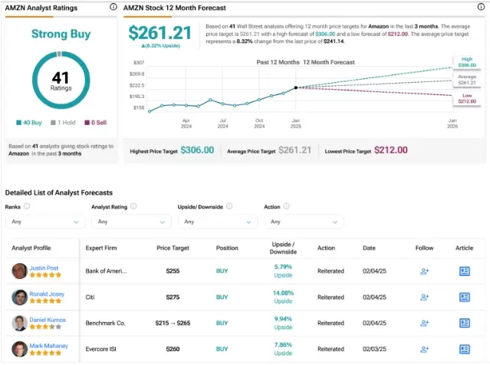The width and height of the screenshot is (490, 365).
Task: Click info icon next to Ranks filter
Action: click(x=27, y=206)
